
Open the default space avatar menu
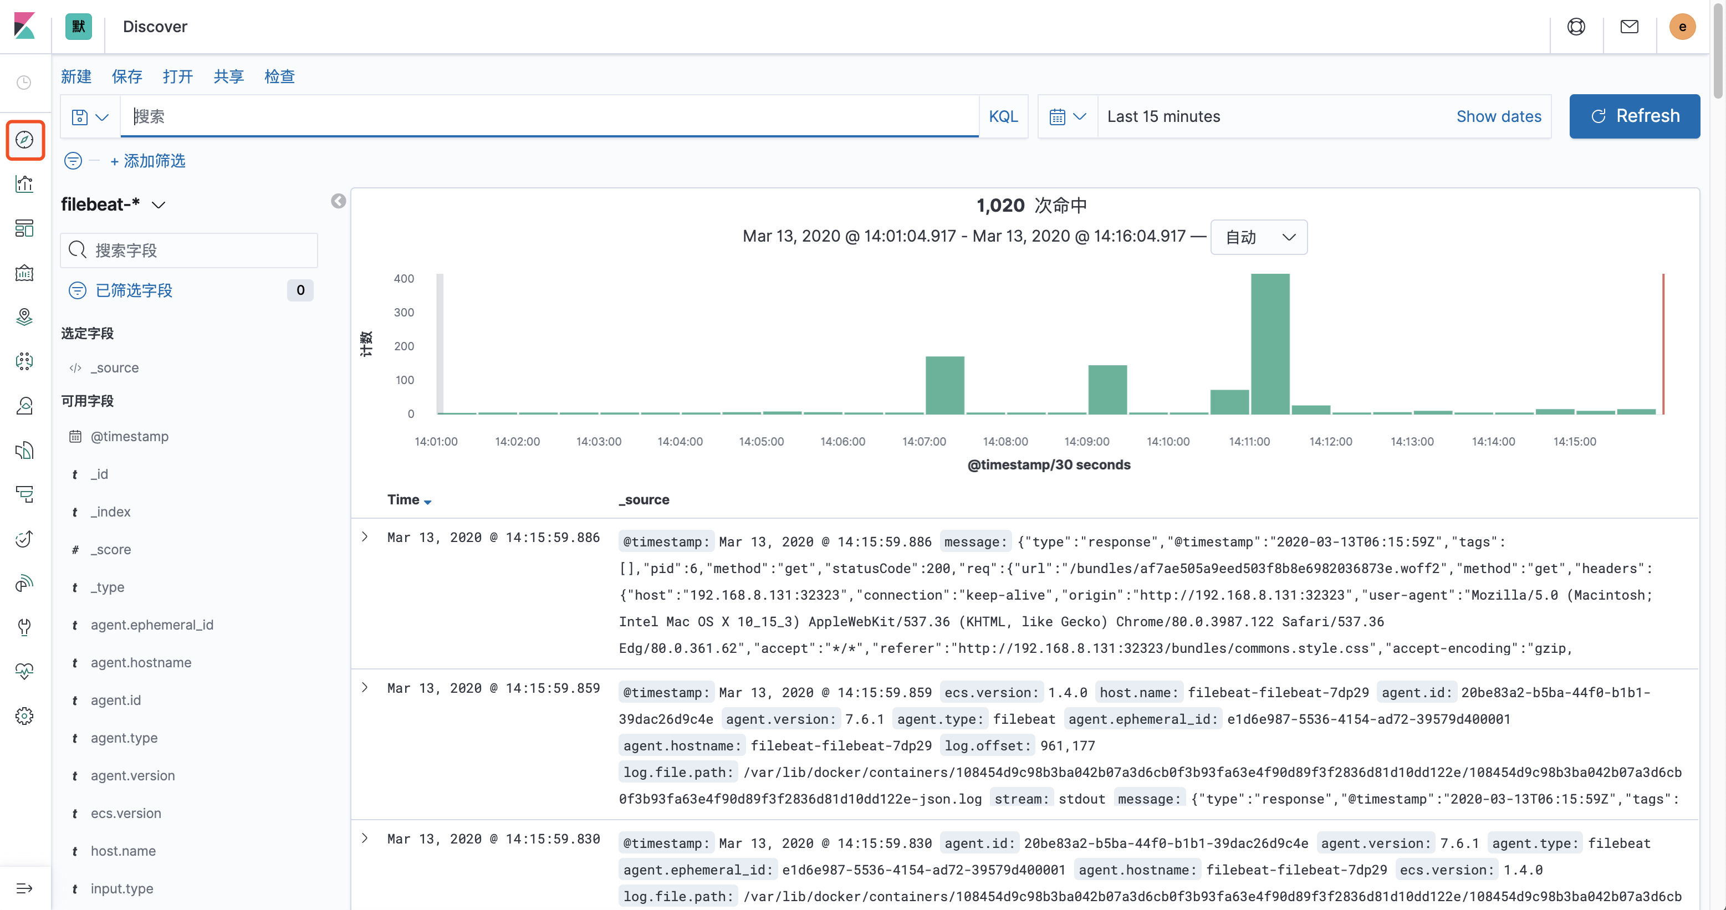78,26
